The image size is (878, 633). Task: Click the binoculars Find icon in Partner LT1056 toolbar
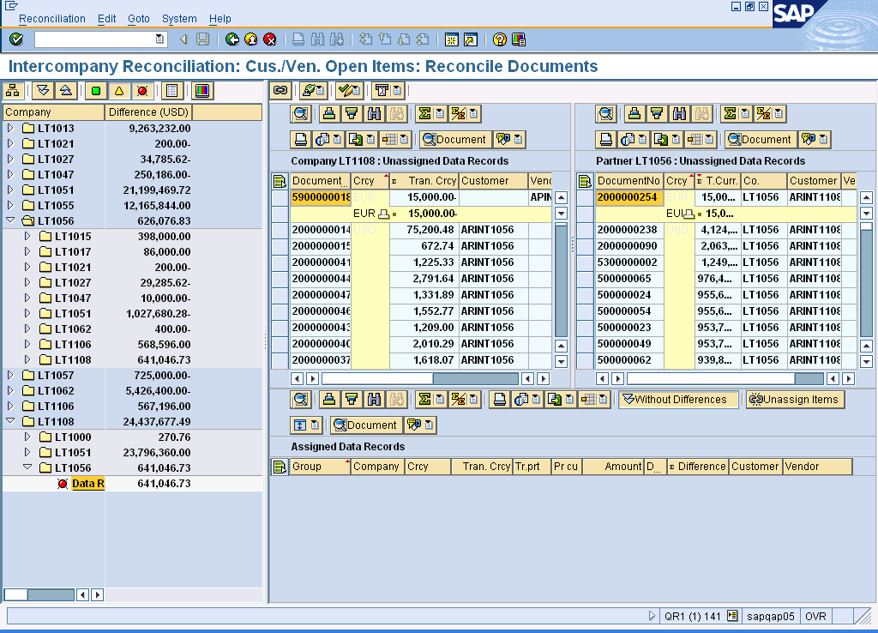679,114
